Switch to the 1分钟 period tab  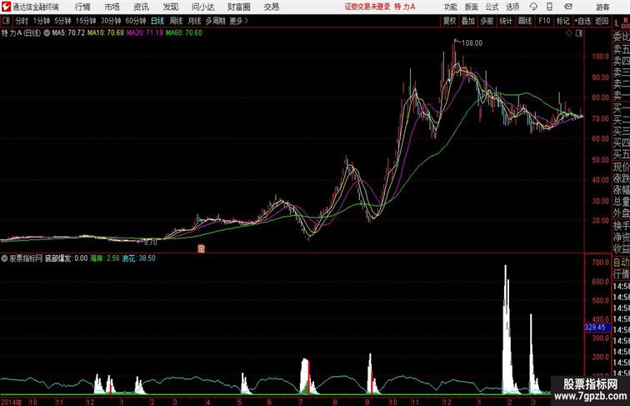[x=42, y=21]
